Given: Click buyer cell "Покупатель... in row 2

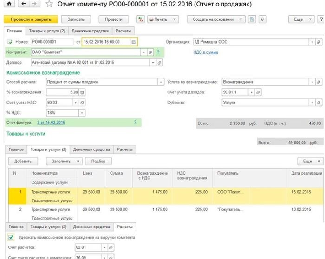Looking at the screenshot, I should coord(230,209).
